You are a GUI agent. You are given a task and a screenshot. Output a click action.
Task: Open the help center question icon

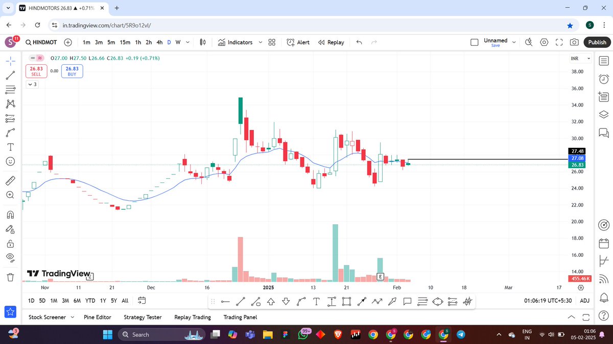[x=603, y=317]
